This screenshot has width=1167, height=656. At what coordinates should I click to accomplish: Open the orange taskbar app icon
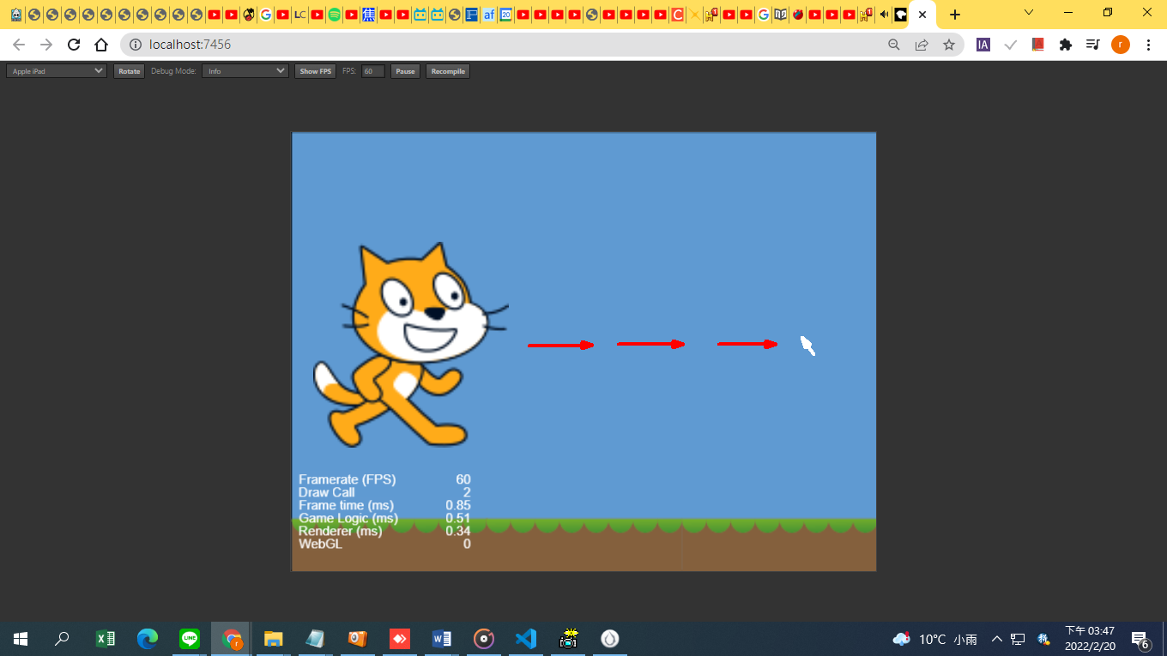click(357, 639)
